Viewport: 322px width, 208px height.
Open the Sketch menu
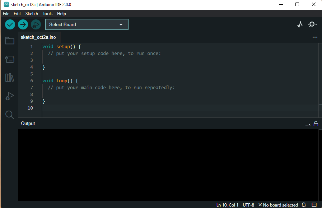(32, 14)
